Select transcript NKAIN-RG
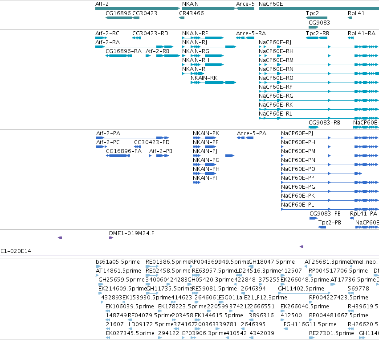The image size is (379, 340). [x=203, y=56]
